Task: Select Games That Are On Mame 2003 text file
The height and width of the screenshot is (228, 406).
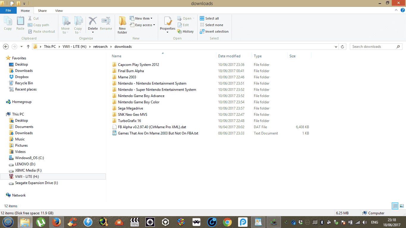Action: (158, 133)
